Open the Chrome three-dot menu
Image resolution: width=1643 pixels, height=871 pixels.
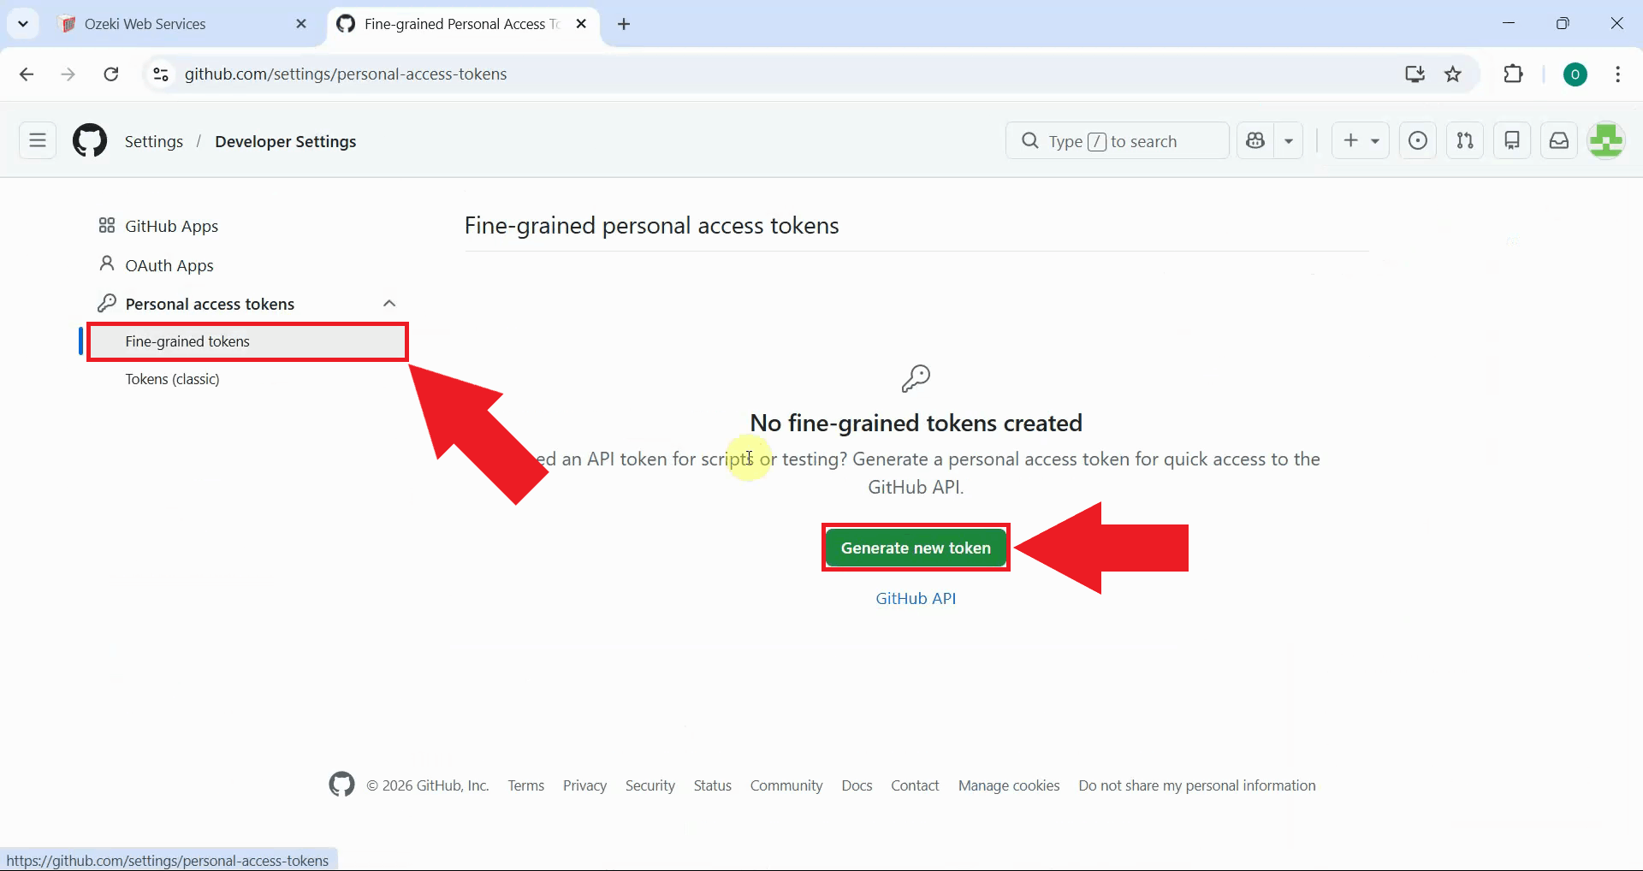[1617, 74]
